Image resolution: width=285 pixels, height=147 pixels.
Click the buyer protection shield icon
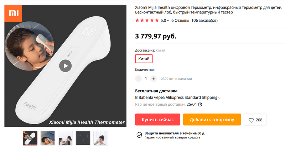(x=139, y=135)
